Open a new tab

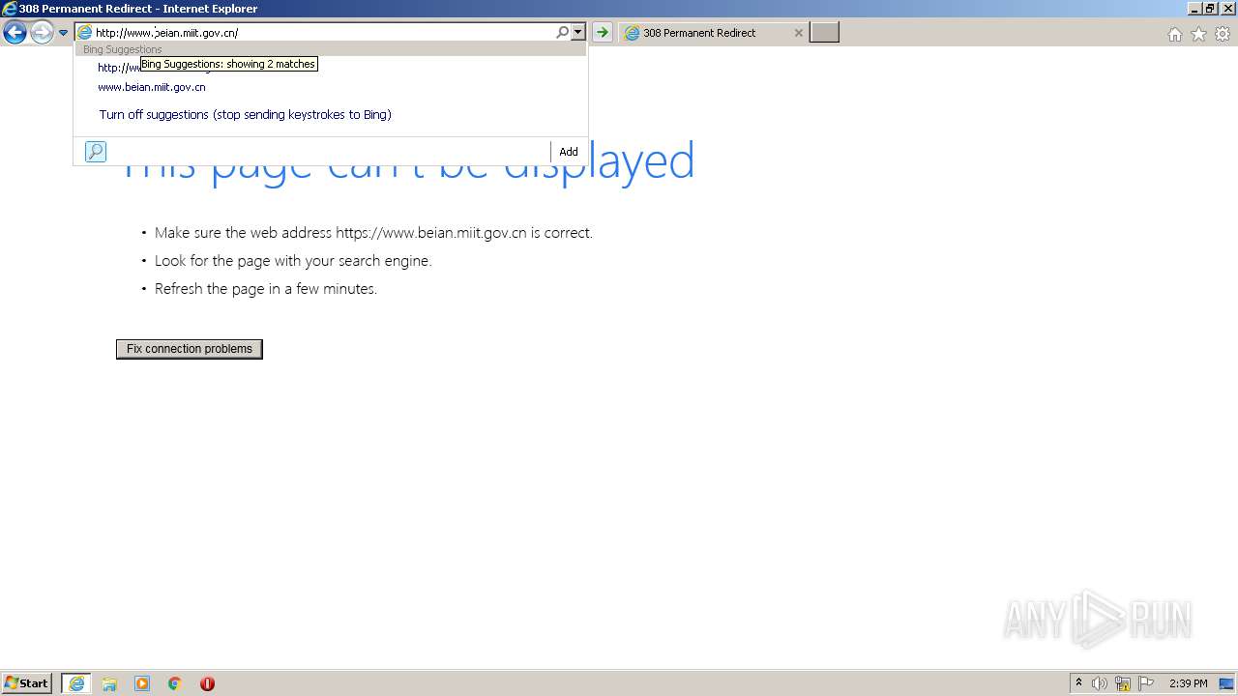tap(824, 33)
